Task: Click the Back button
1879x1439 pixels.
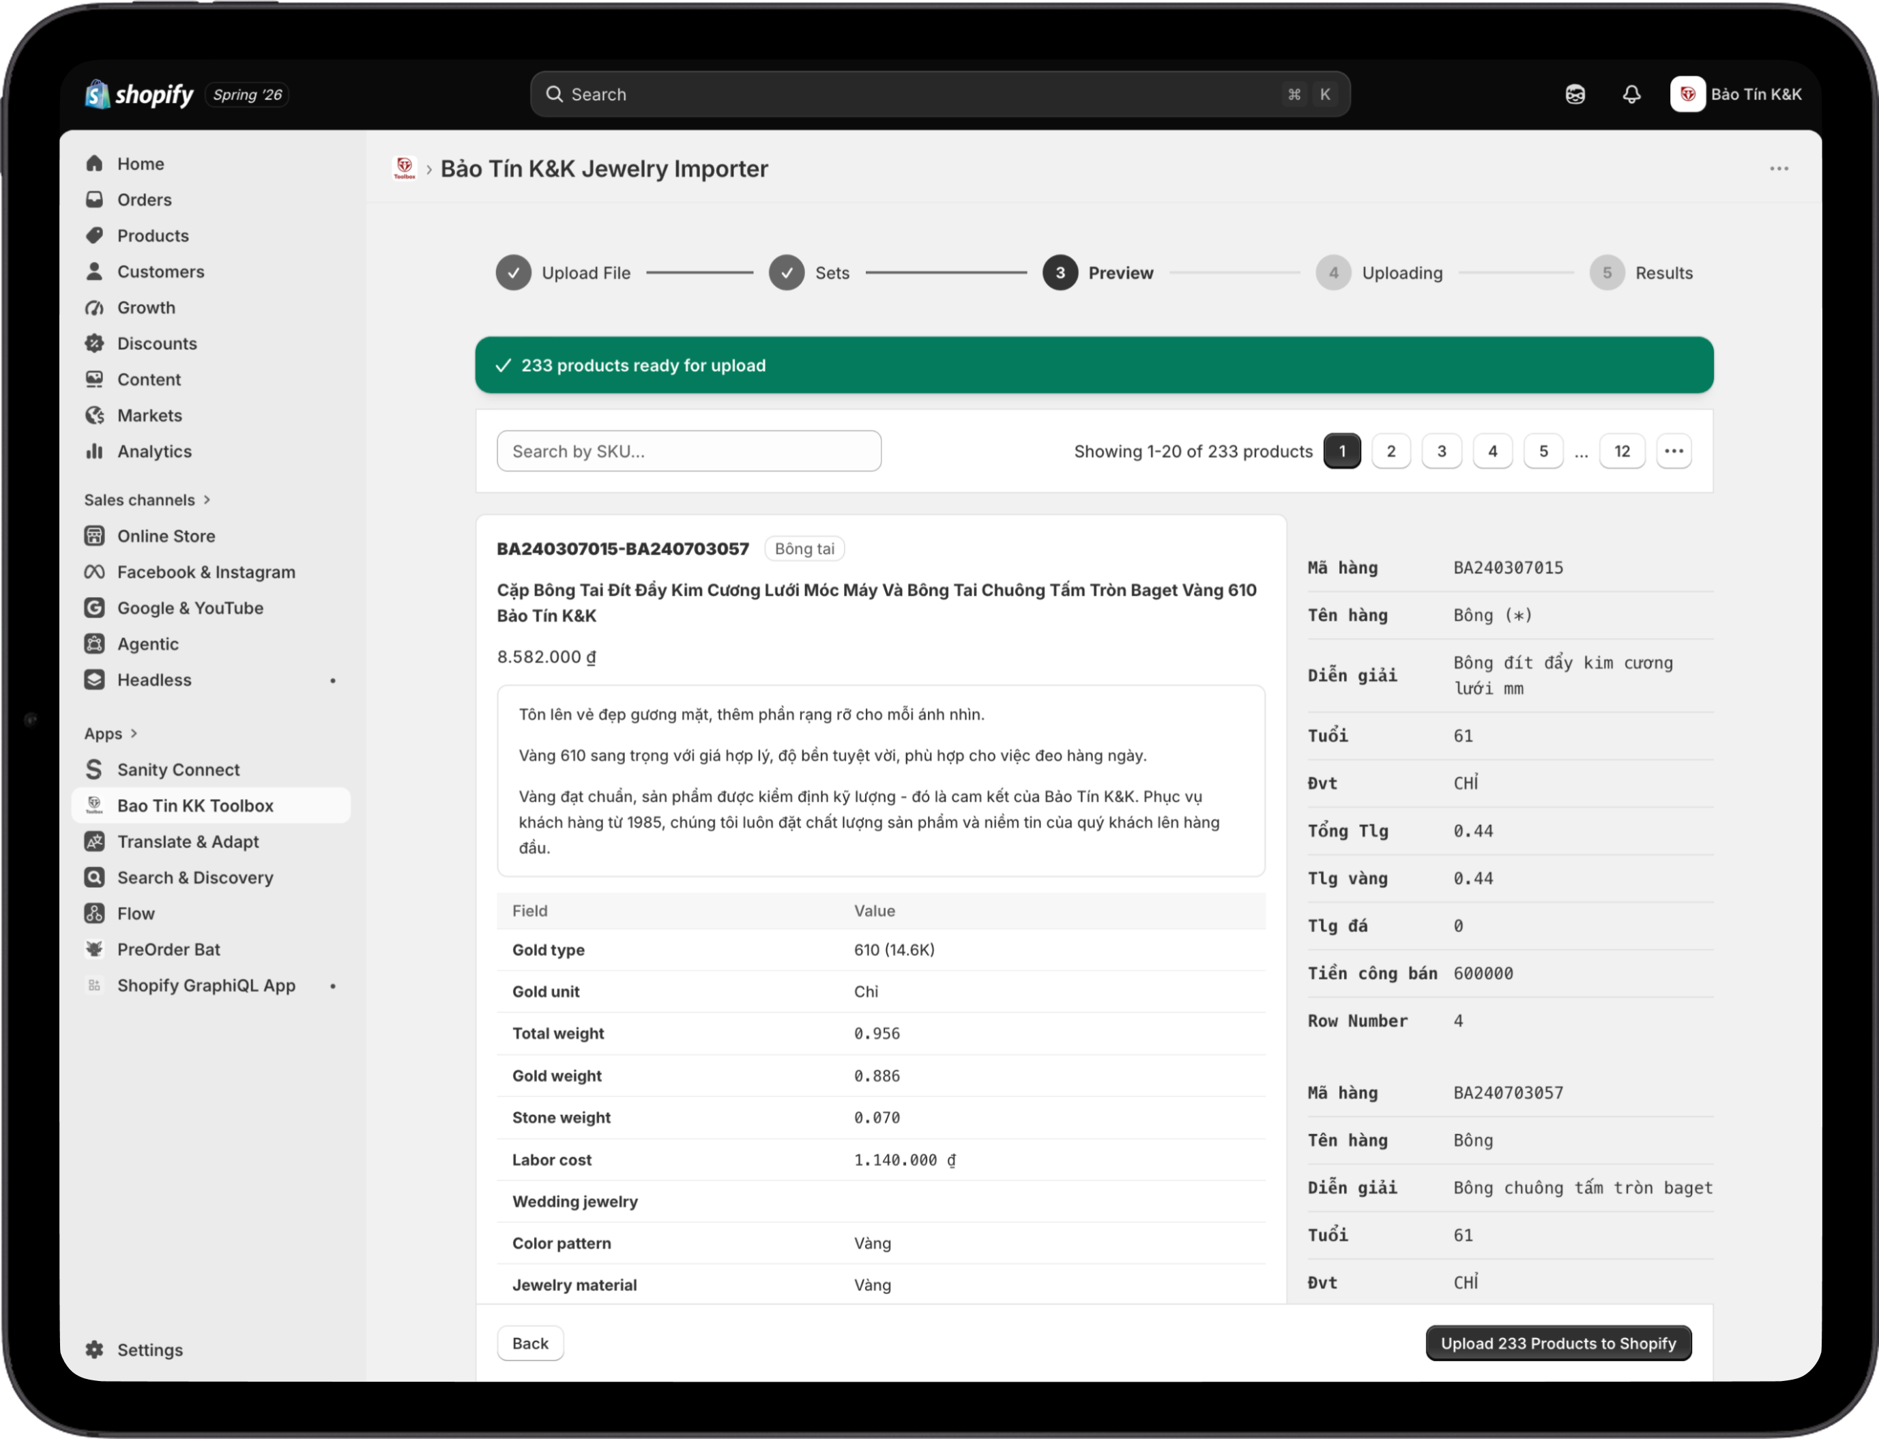Action: click(530, 1344)
